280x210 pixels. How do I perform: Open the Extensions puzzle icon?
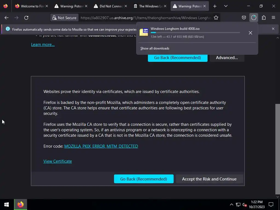coord(264,17)
